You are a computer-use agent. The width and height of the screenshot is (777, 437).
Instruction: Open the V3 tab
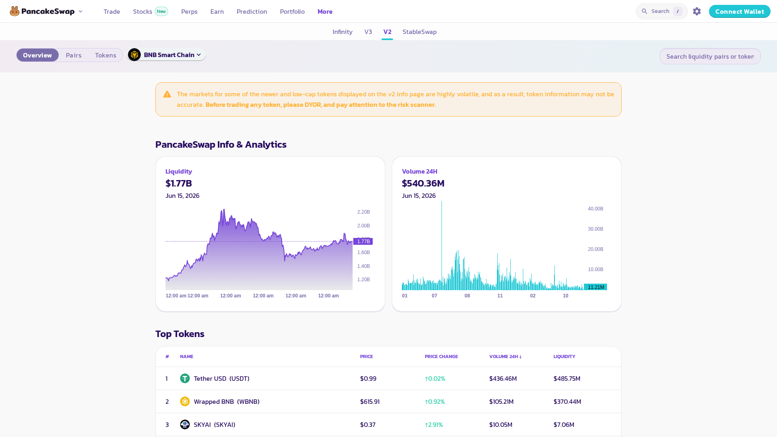pyautogui.click(x=368, y=32)
